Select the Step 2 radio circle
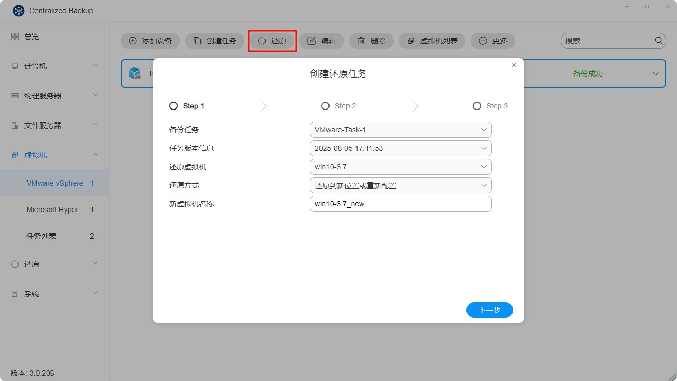677x381 pixels. [x=325, y=105]
